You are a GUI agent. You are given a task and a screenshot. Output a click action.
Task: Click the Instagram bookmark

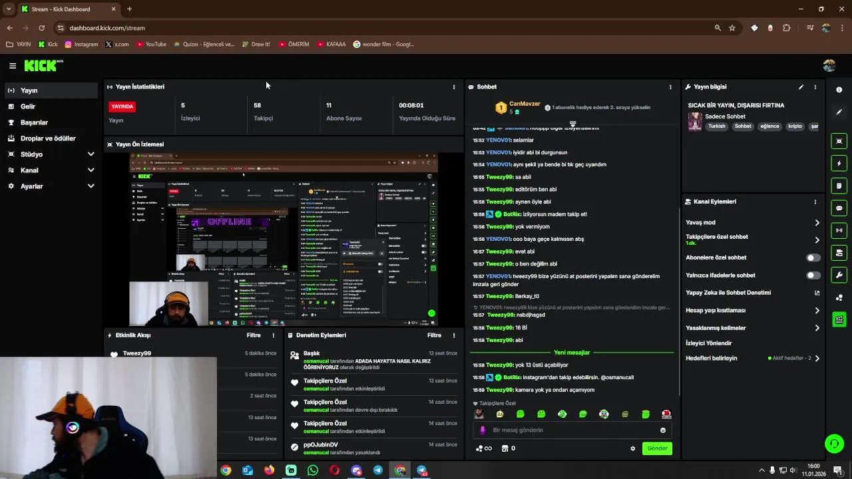point(81,45)
